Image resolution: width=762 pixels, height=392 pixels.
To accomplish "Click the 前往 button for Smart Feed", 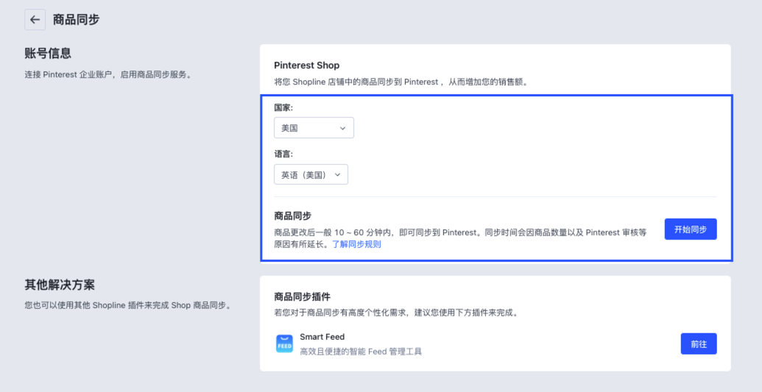I will coord(699,344).
